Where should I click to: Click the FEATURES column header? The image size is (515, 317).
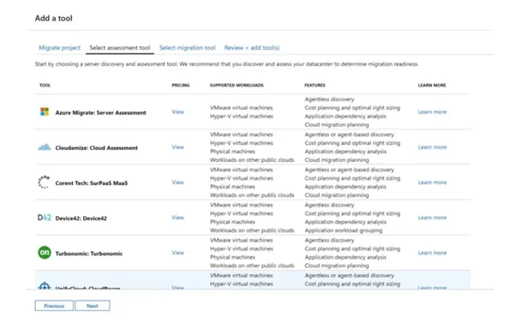315,85
